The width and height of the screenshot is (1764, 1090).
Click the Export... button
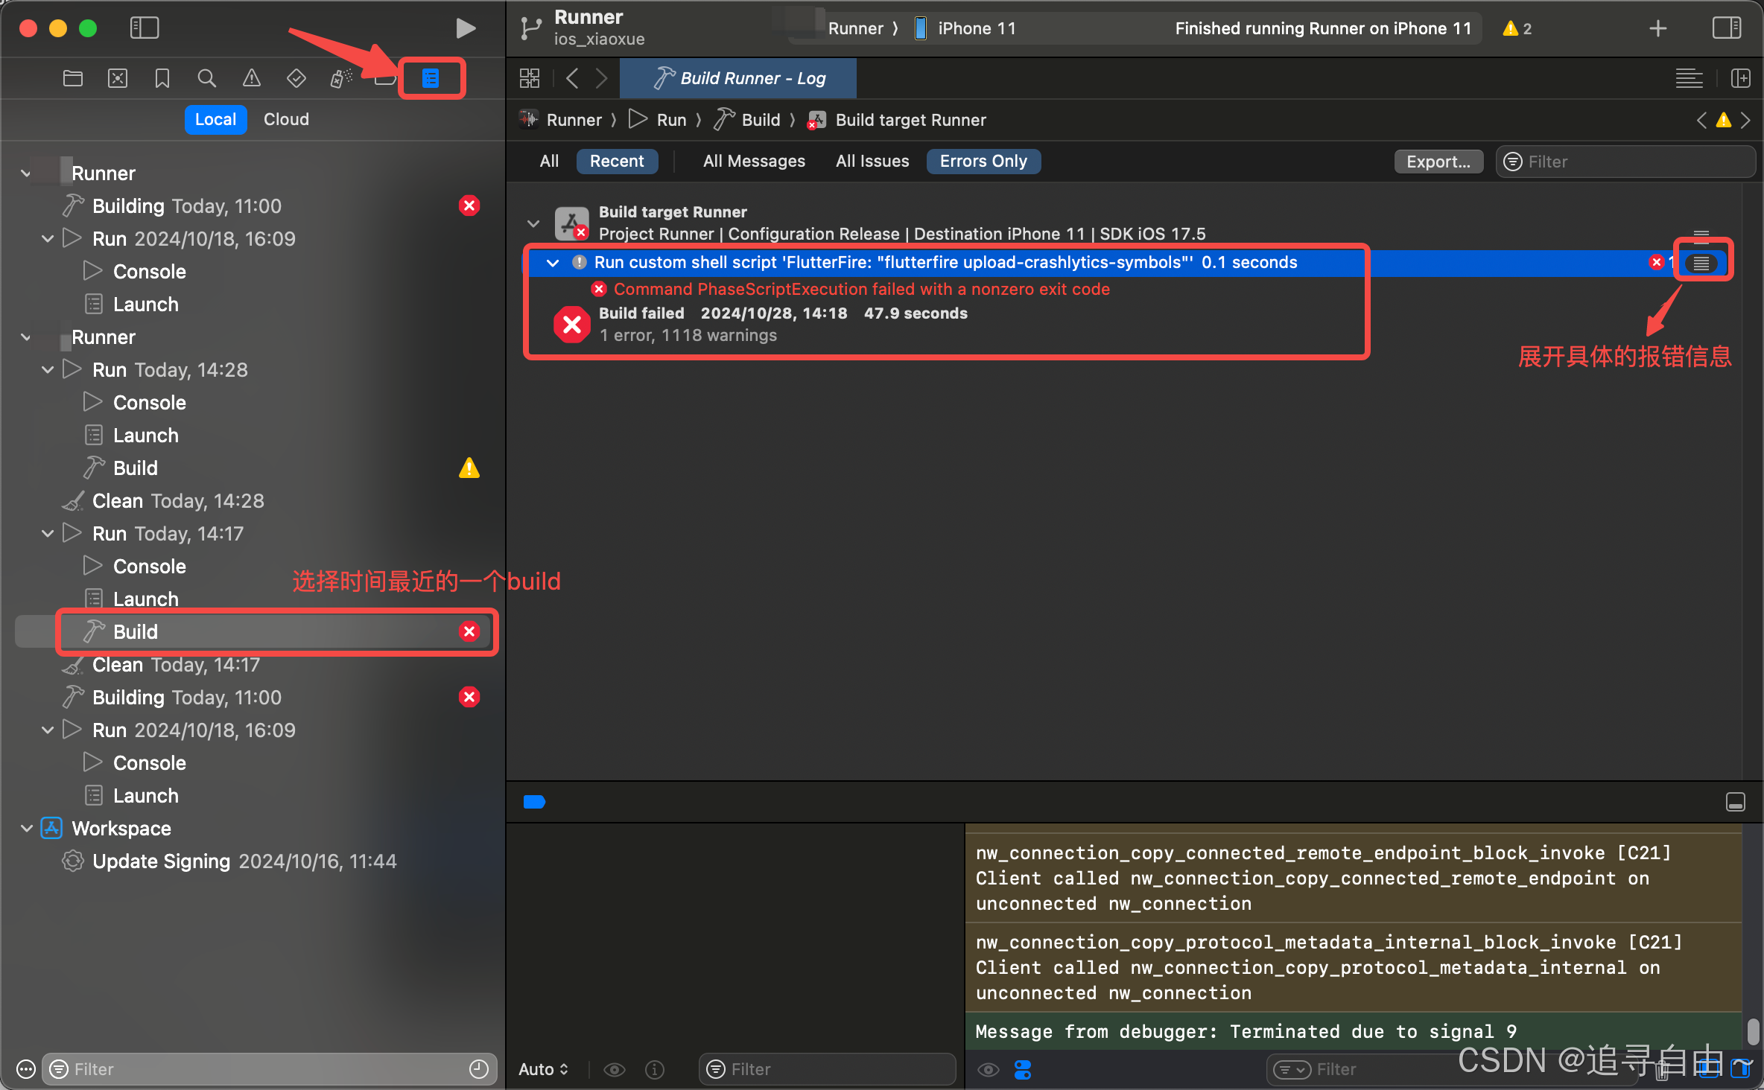pos(1438,162)
